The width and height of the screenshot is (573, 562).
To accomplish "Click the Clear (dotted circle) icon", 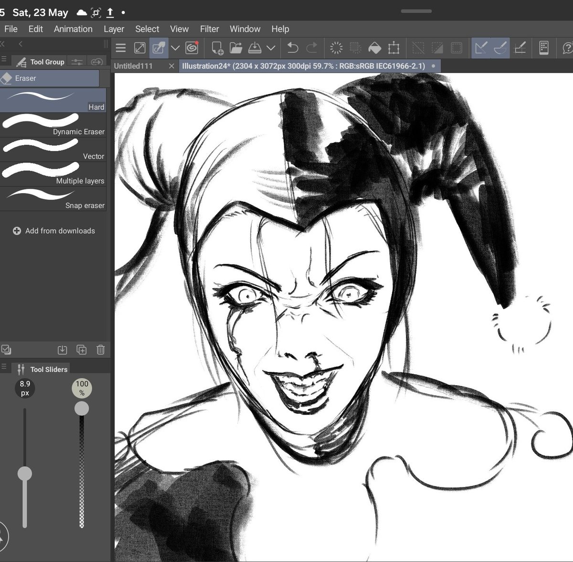I will pos(337,48).
